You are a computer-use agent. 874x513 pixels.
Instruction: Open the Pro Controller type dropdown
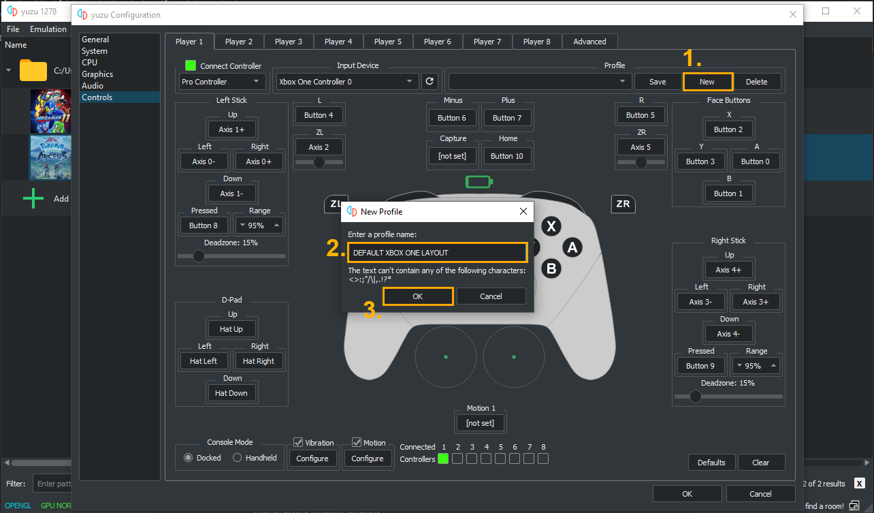[x=223, y=82]
